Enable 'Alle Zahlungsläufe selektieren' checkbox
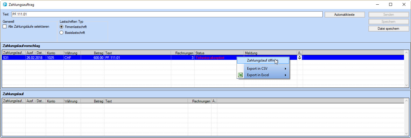The image size is (411, 138). (x=5, y=27)
